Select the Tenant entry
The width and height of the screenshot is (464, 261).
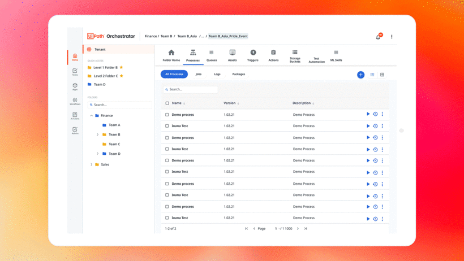(x=119, y=49)
